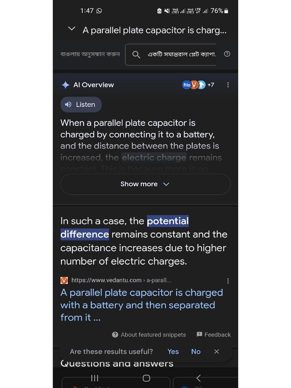The image size is (291, 388).
Task: Open Android recent apps button
Action: click(95, 378)
